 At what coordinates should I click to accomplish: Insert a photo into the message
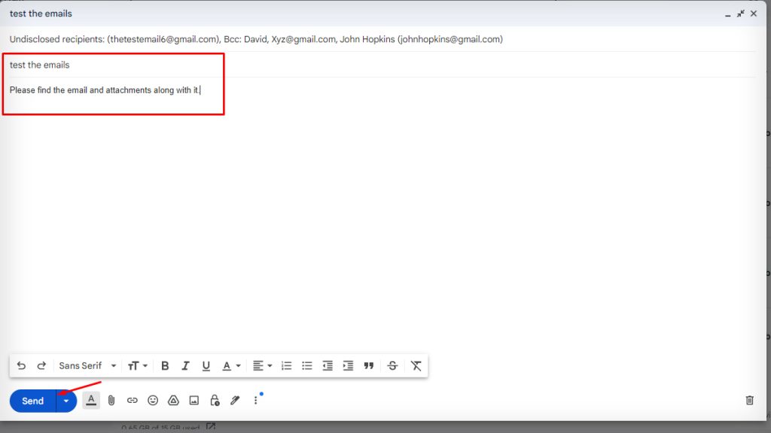coord(194,400)
